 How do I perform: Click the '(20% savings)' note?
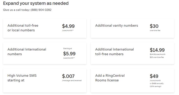(156, 86)
